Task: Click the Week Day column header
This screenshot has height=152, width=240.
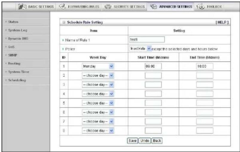Action: [x=98, y=58]
